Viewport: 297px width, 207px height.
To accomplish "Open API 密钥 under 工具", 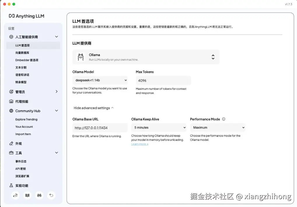I will tap(20, 169).
